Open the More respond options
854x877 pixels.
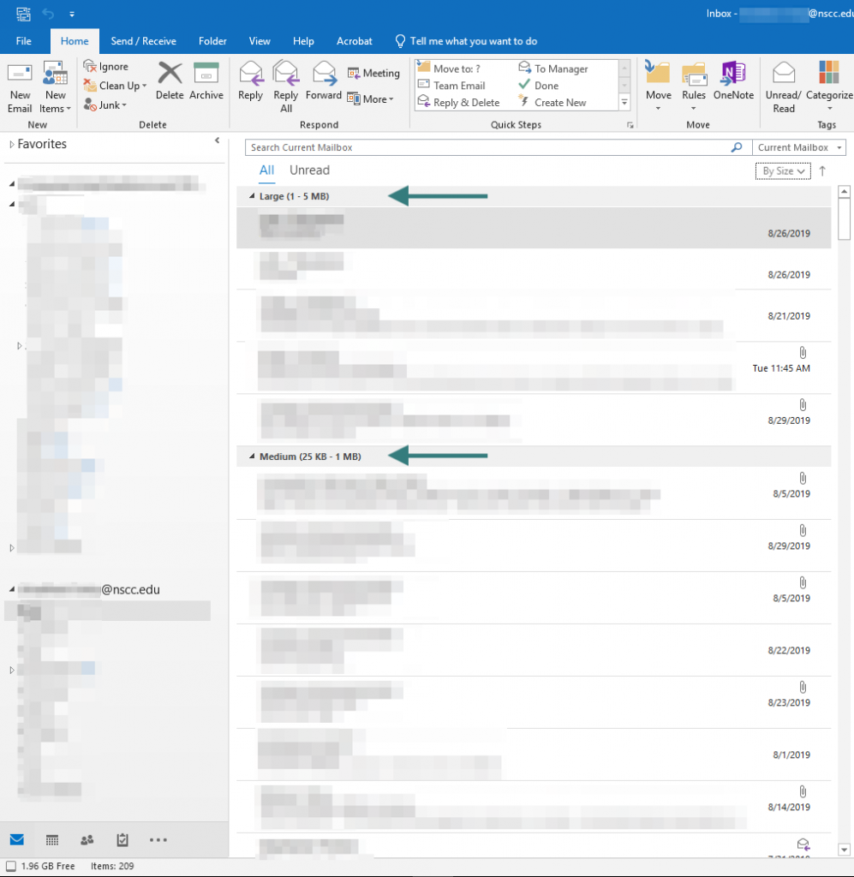click(x=370, y=99)
